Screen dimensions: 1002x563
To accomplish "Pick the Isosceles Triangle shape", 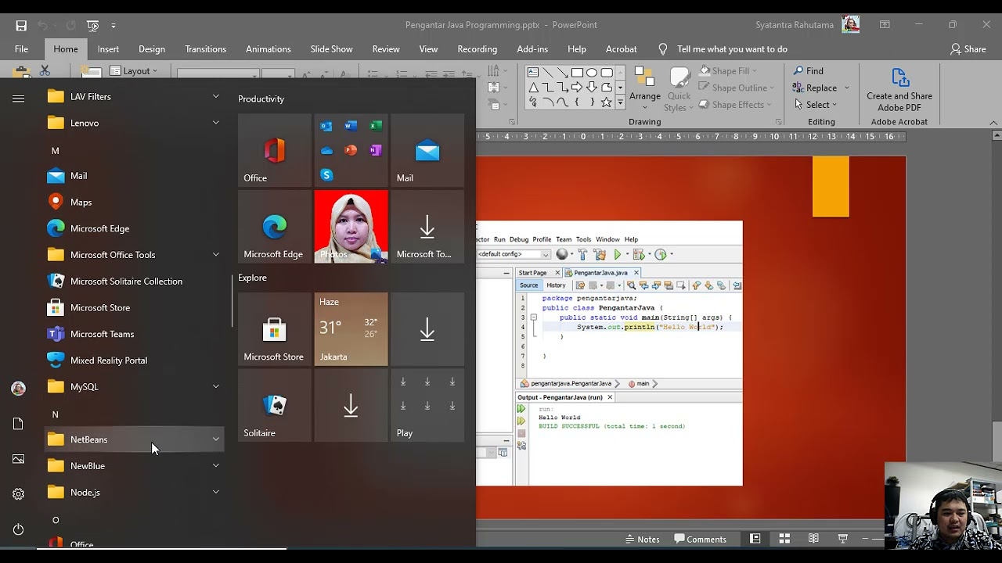I will pos(532,88).
